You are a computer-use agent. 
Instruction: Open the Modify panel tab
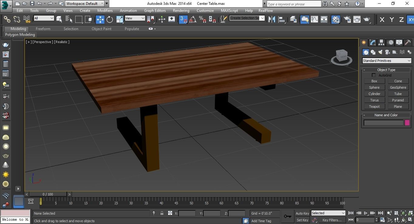372,42
